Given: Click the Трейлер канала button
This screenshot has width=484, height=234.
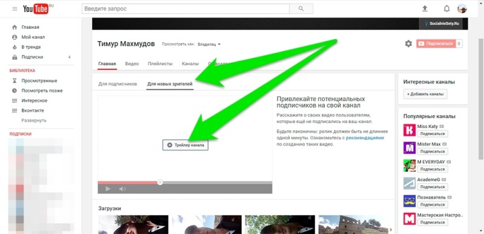Looking at the screenshot, I should (185, 145).
